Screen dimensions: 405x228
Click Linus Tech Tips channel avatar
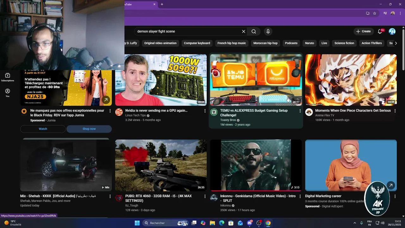tap(119, 112)
